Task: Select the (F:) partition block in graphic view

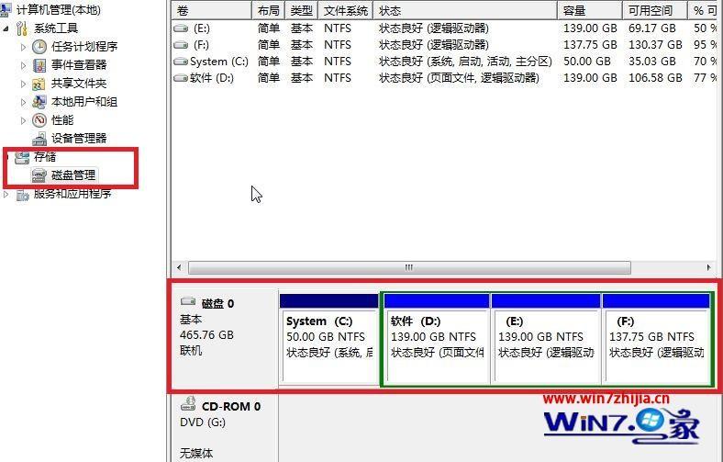Action: click(656, 338)
